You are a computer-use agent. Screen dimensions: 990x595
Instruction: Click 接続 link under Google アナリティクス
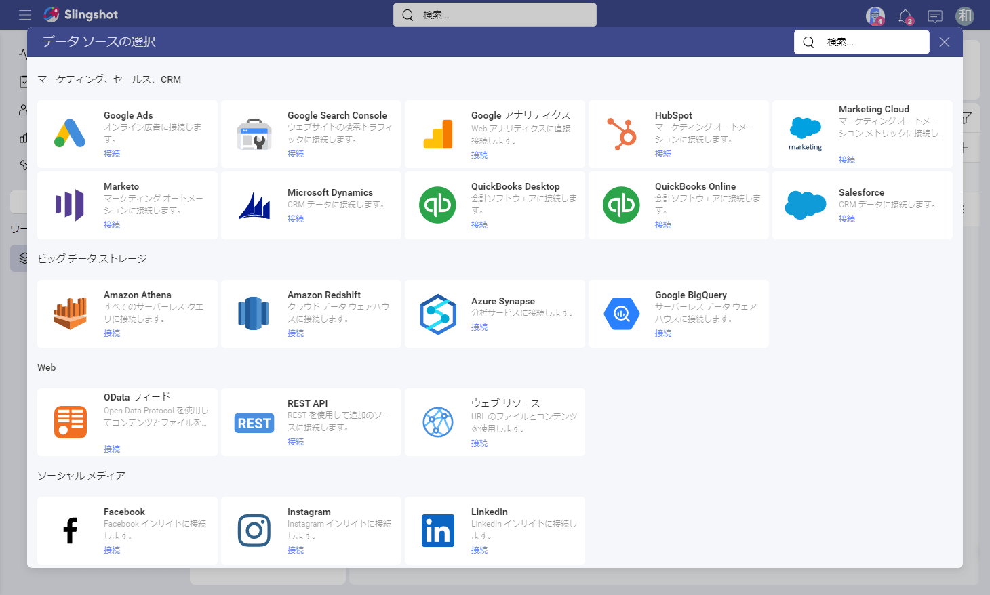479,155
